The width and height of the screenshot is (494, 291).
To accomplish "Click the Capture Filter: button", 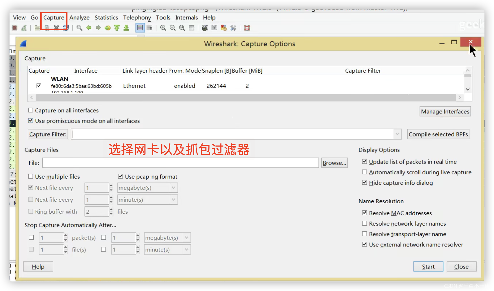I will 48,134.
